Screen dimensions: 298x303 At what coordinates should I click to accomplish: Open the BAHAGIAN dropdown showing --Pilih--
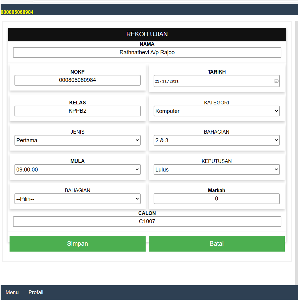[x=77, y=199]
